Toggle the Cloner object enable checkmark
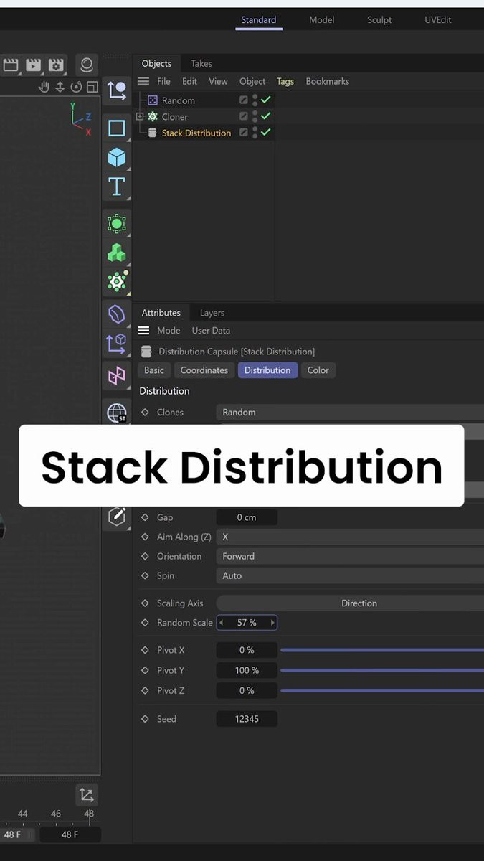484x861 pixels. (x=266, y=116)
